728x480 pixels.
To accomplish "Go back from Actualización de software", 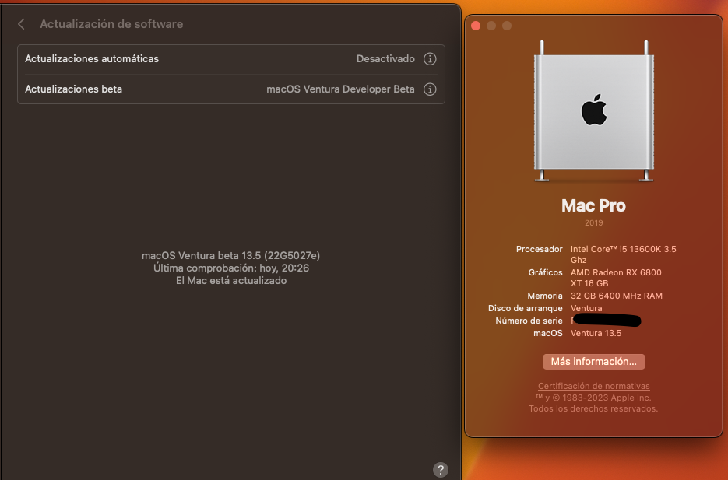I will click(x=21, y=24).
